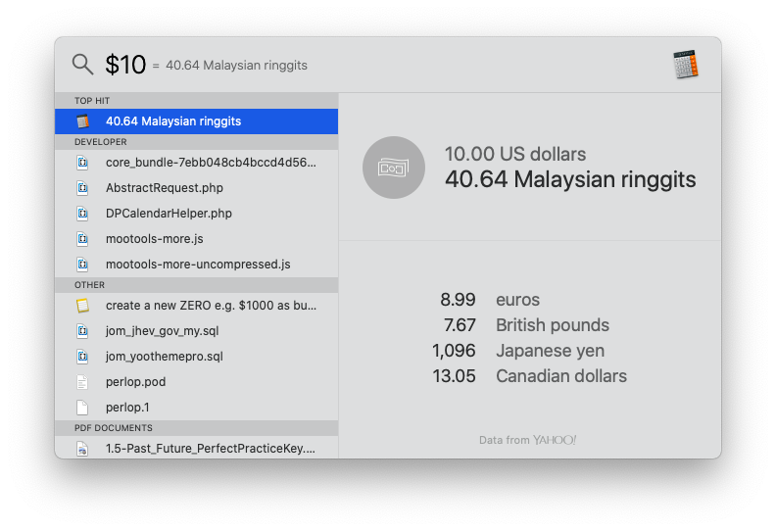
Task: Click the 13.05 Canadian dollars conversion row
Action: tap(529, 376)
